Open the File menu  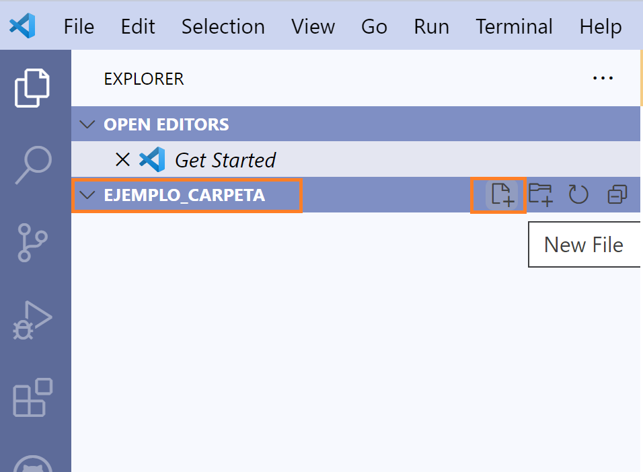coord(79,27)
